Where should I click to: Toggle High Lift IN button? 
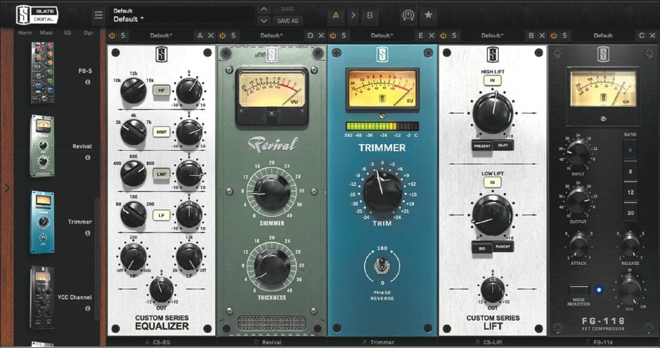point(492,80)
